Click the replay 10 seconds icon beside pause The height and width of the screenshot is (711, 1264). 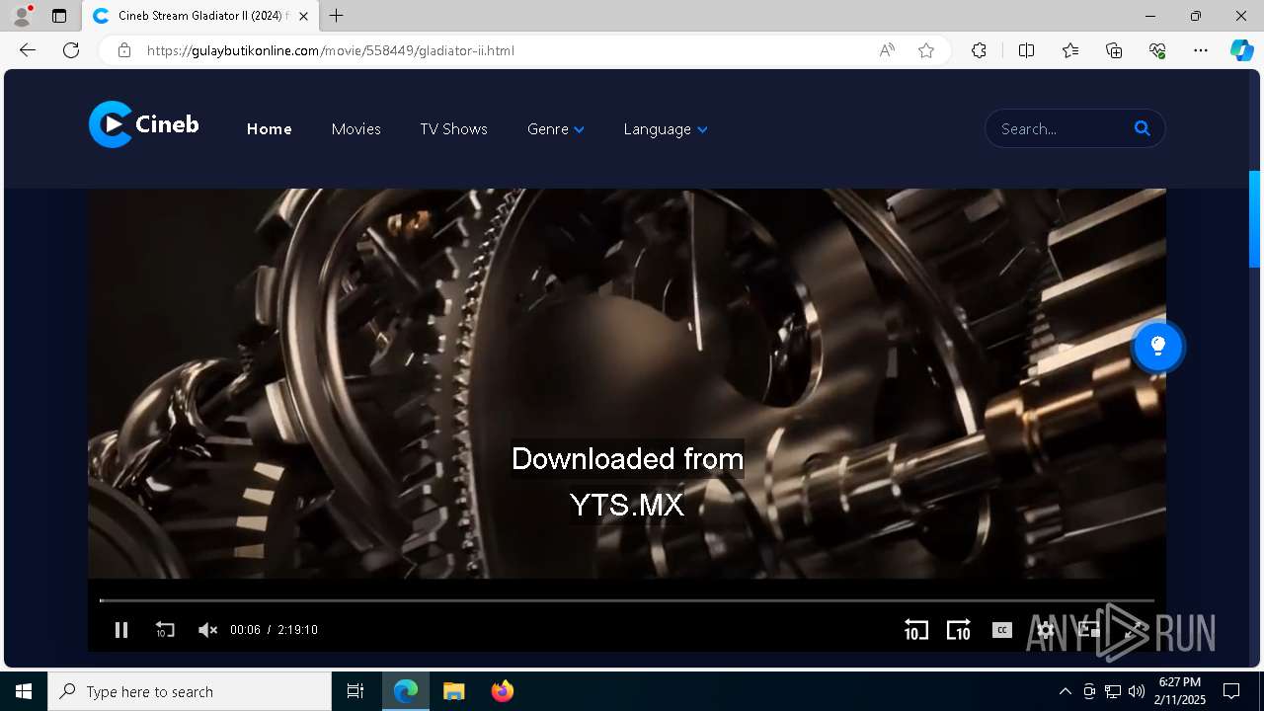click(165, 630)
